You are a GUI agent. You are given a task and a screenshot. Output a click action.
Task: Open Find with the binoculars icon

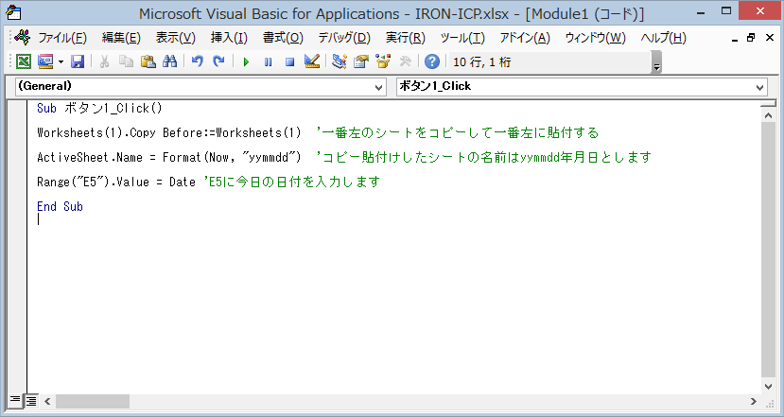170,61
